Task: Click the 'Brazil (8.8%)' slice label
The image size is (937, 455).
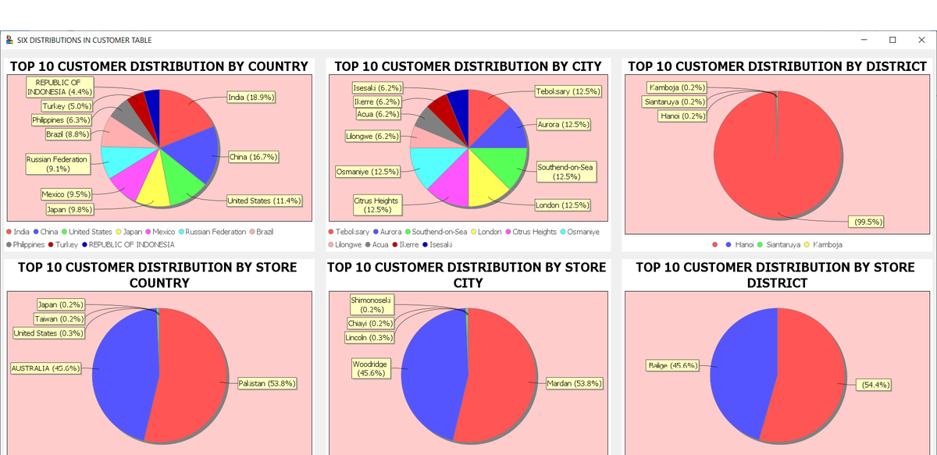Action: click(x=66, y=134)
